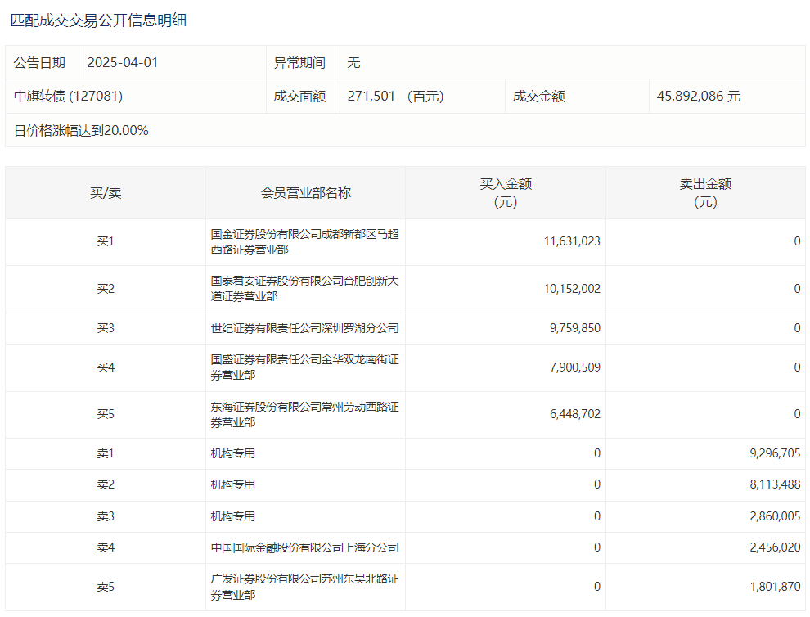Select 国盛证券金华双龙南街 branch row
The image size is (810, 617).
pyautogui.click(x=304, y=367)
